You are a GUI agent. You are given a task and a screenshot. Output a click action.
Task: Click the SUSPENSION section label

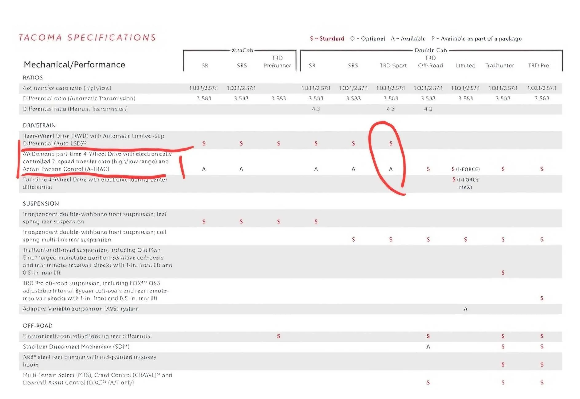click(41, 203)
